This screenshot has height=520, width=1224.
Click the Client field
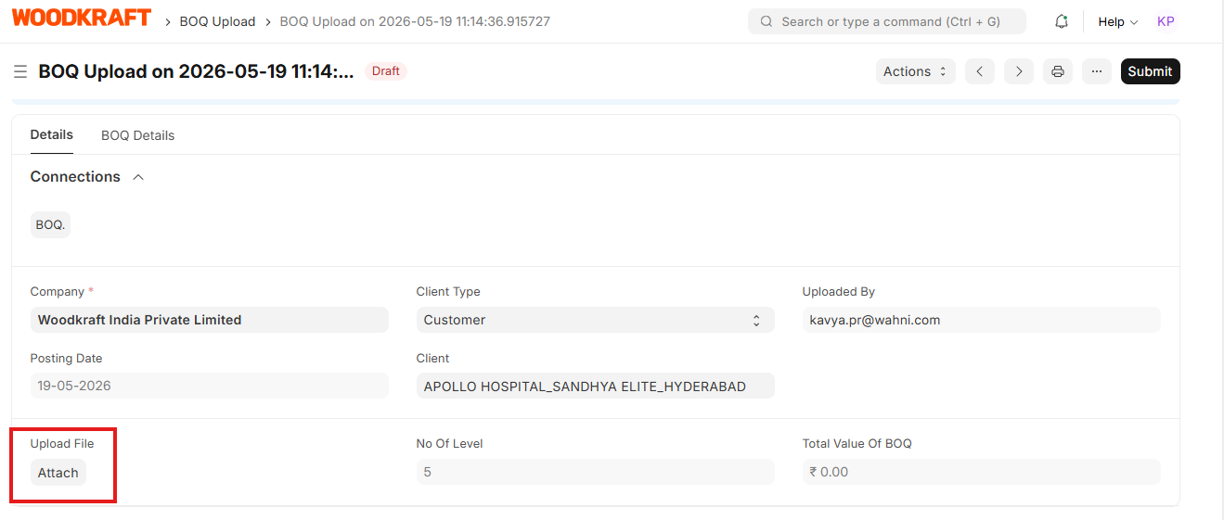click(596, 386)
